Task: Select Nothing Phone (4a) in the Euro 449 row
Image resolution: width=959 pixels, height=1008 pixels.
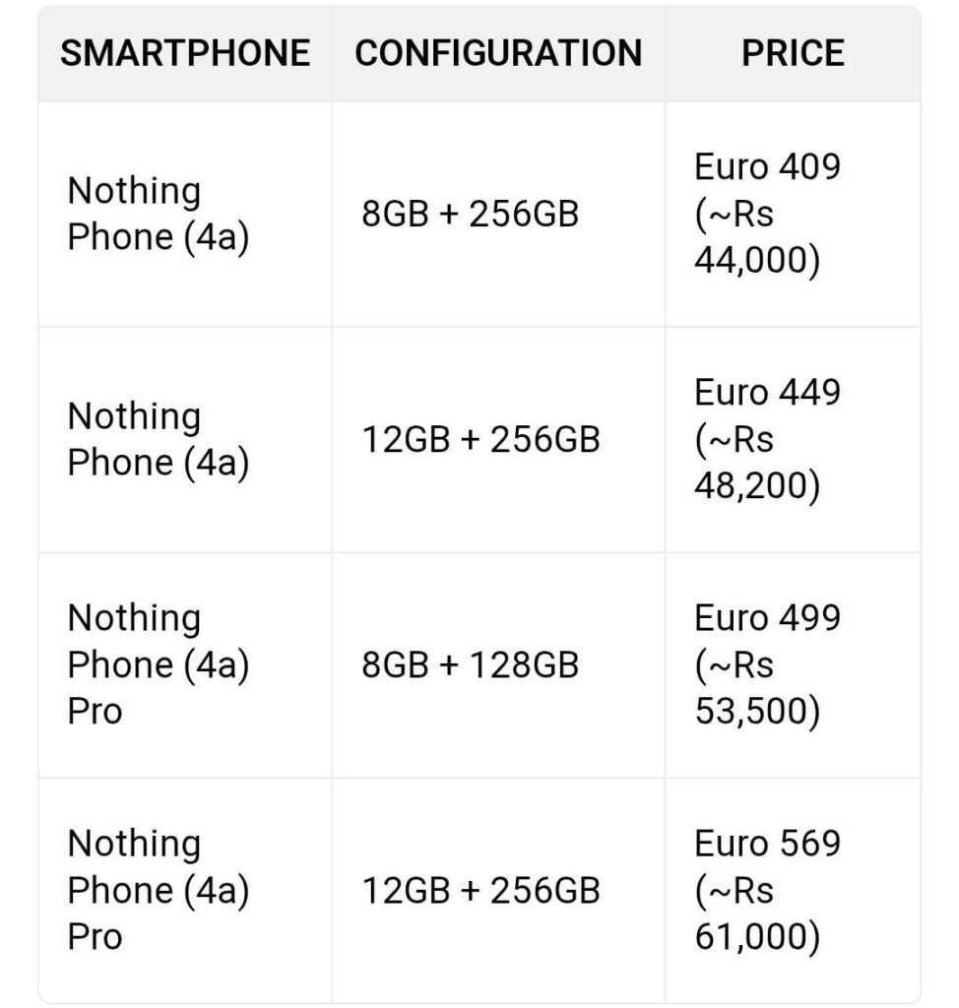Action: click(x=158, y=440)
